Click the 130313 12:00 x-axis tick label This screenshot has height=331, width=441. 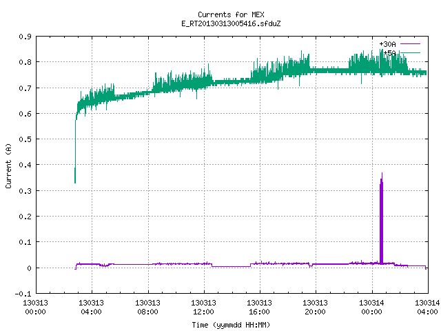(x=203, y=308)
